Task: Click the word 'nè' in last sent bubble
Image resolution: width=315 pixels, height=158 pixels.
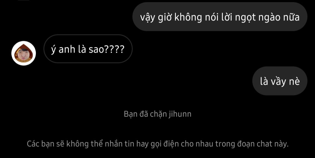Action: (x=295, y=81)
